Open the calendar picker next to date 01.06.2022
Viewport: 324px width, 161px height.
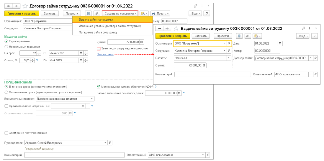(x=280, y=43)
